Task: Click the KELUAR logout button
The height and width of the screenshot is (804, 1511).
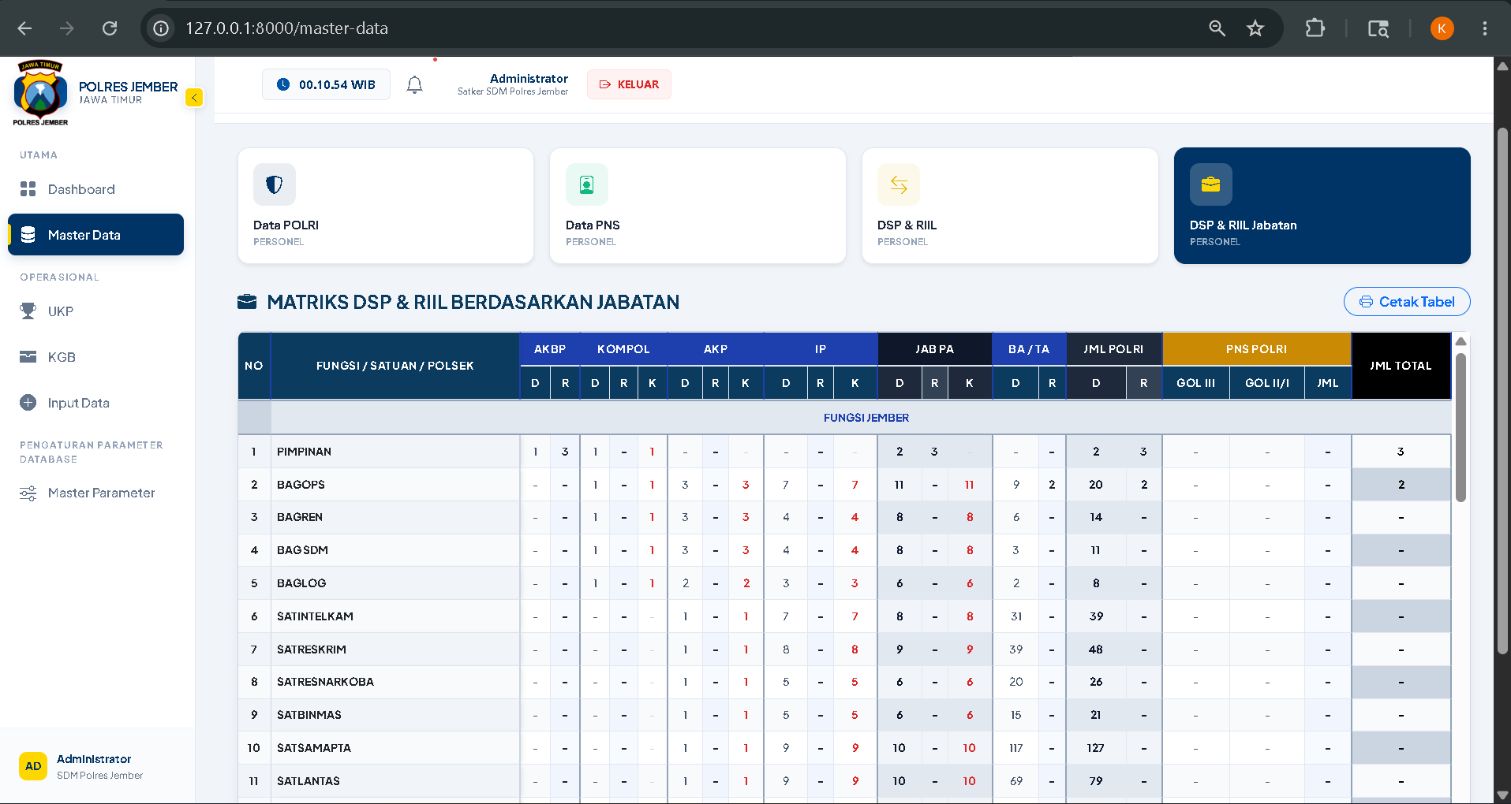Action: point(629,84)
